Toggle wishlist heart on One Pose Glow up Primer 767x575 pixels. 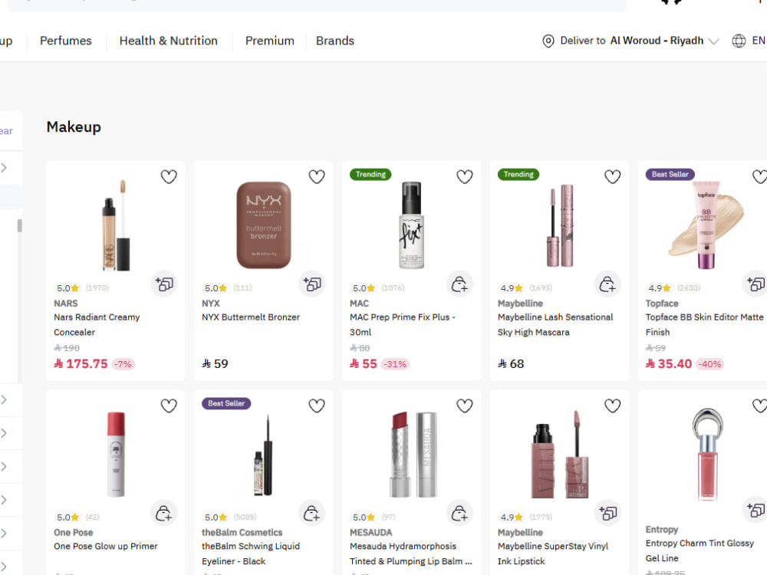169,406
